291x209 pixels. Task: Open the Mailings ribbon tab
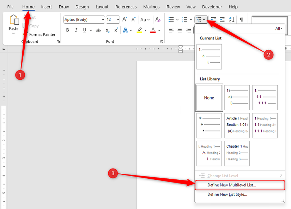click(151, 6)
